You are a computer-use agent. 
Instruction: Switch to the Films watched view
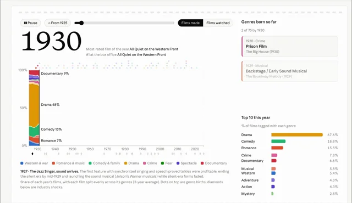[x=218, y=23]
